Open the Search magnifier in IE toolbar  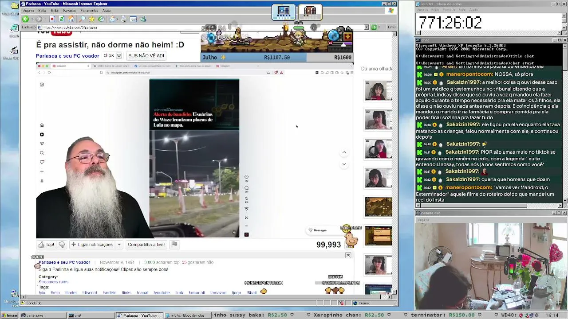[x=82, y=19]
